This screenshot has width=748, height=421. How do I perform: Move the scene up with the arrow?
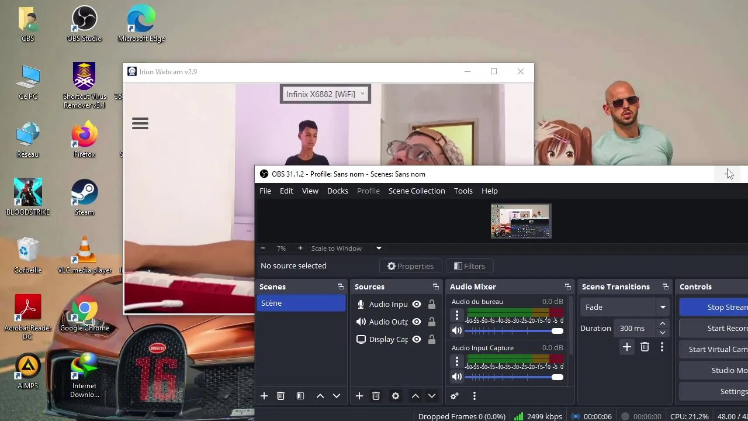click(x=320, y=396)
